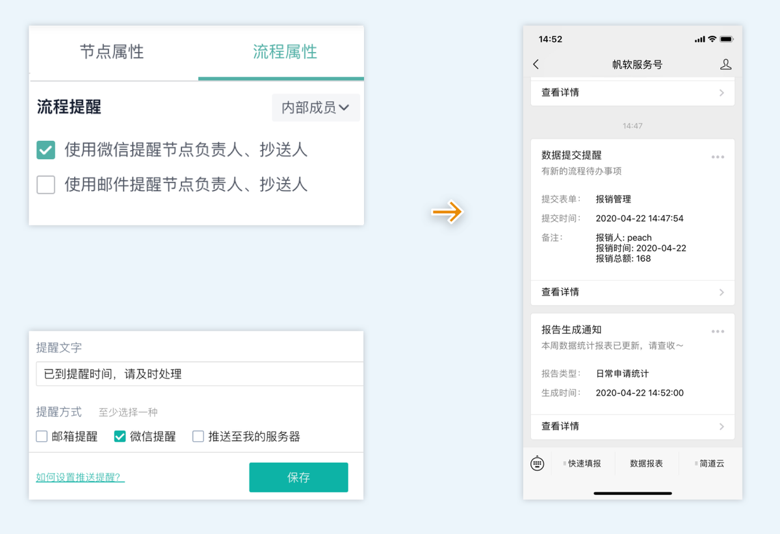780x534 pixels.
Task: Check the 邮箱提醒 option
Action: click(x=42, y=436)
